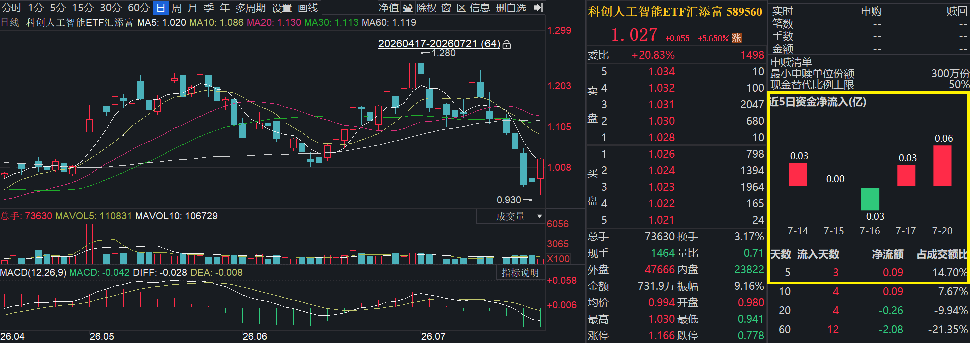Click buy level 1 price 1.026
This screenshot has width=970, height=343.
tap(662, 154)
